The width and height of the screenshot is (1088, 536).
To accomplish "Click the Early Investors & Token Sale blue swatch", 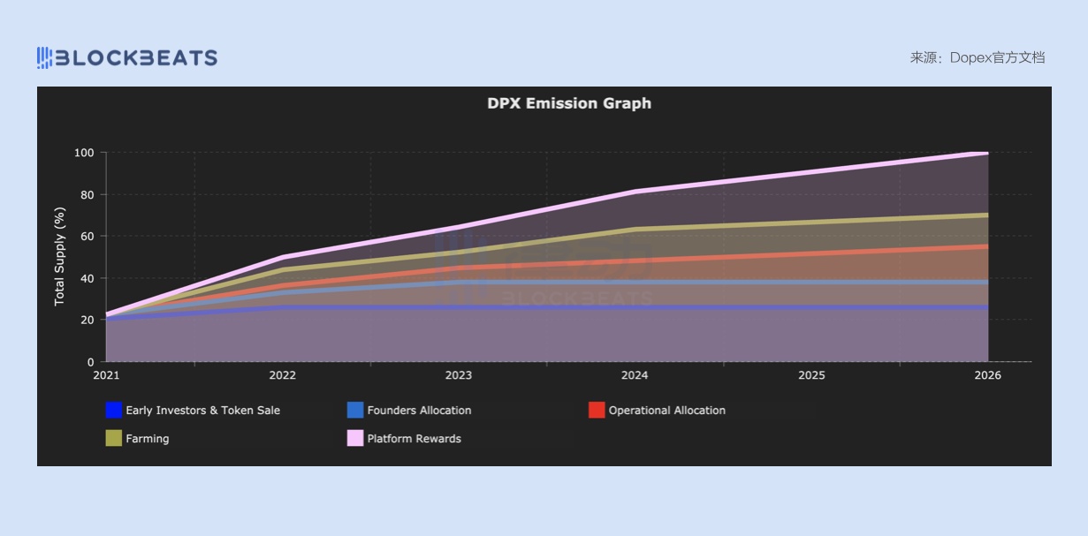I will point(113,410).
